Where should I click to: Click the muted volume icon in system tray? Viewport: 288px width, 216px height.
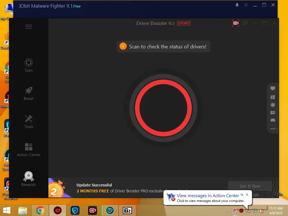click(262, 211)
